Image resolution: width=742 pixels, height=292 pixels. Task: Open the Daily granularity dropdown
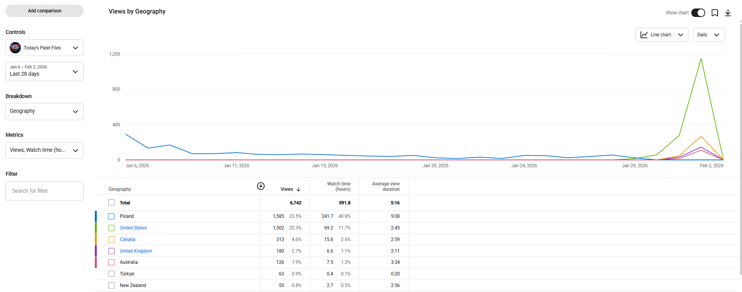[709, 35]
